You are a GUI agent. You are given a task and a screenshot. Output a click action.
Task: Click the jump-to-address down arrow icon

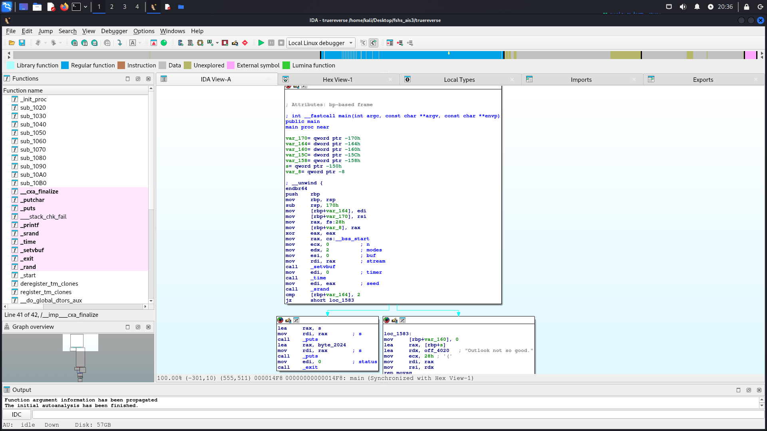119,43
